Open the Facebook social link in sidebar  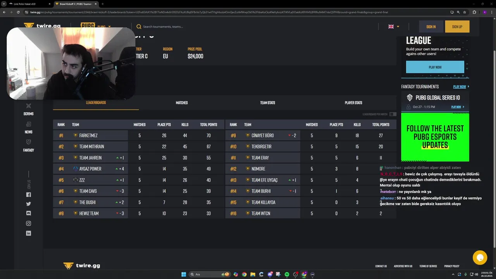(28, 195)
